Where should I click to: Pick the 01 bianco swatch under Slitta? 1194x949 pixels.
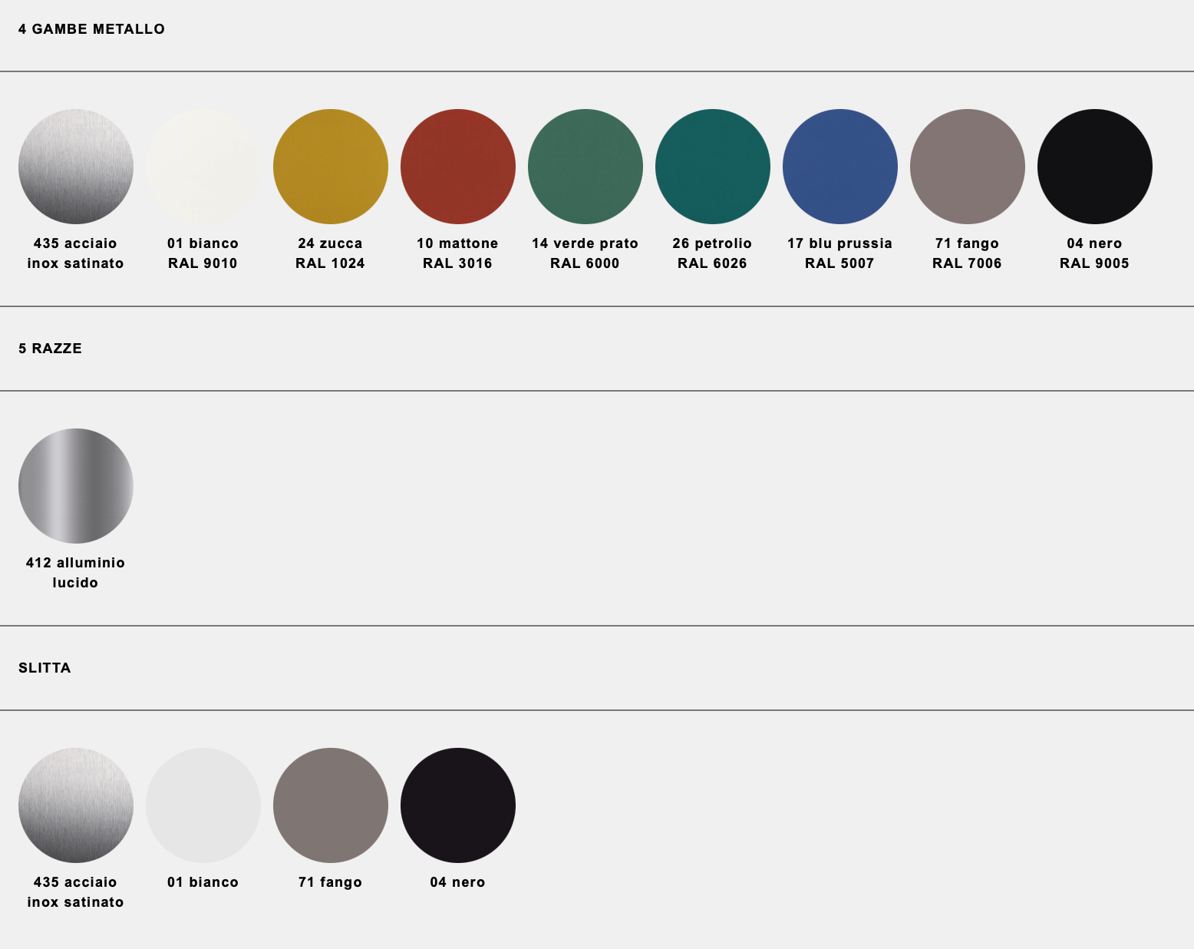203,805
